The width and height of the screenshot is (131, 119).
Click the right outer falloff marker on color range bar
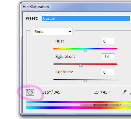(x=120, y=105)
